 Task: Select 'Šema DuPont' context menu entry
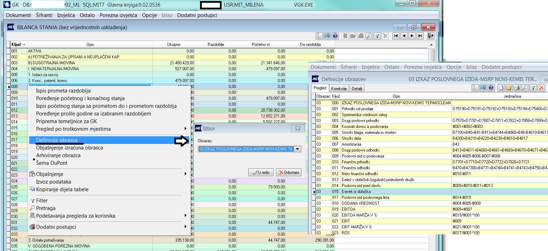pos(52,163)
